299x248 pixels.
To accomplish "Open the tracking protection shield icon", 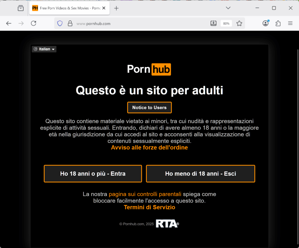I will click(x=60, y=23).
